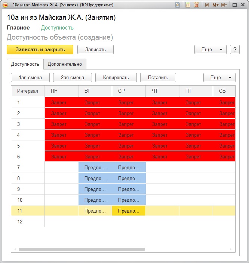This screenshot has height=263, width=249.
Task: Click the СР column header
Action: (x=129, y=91)
